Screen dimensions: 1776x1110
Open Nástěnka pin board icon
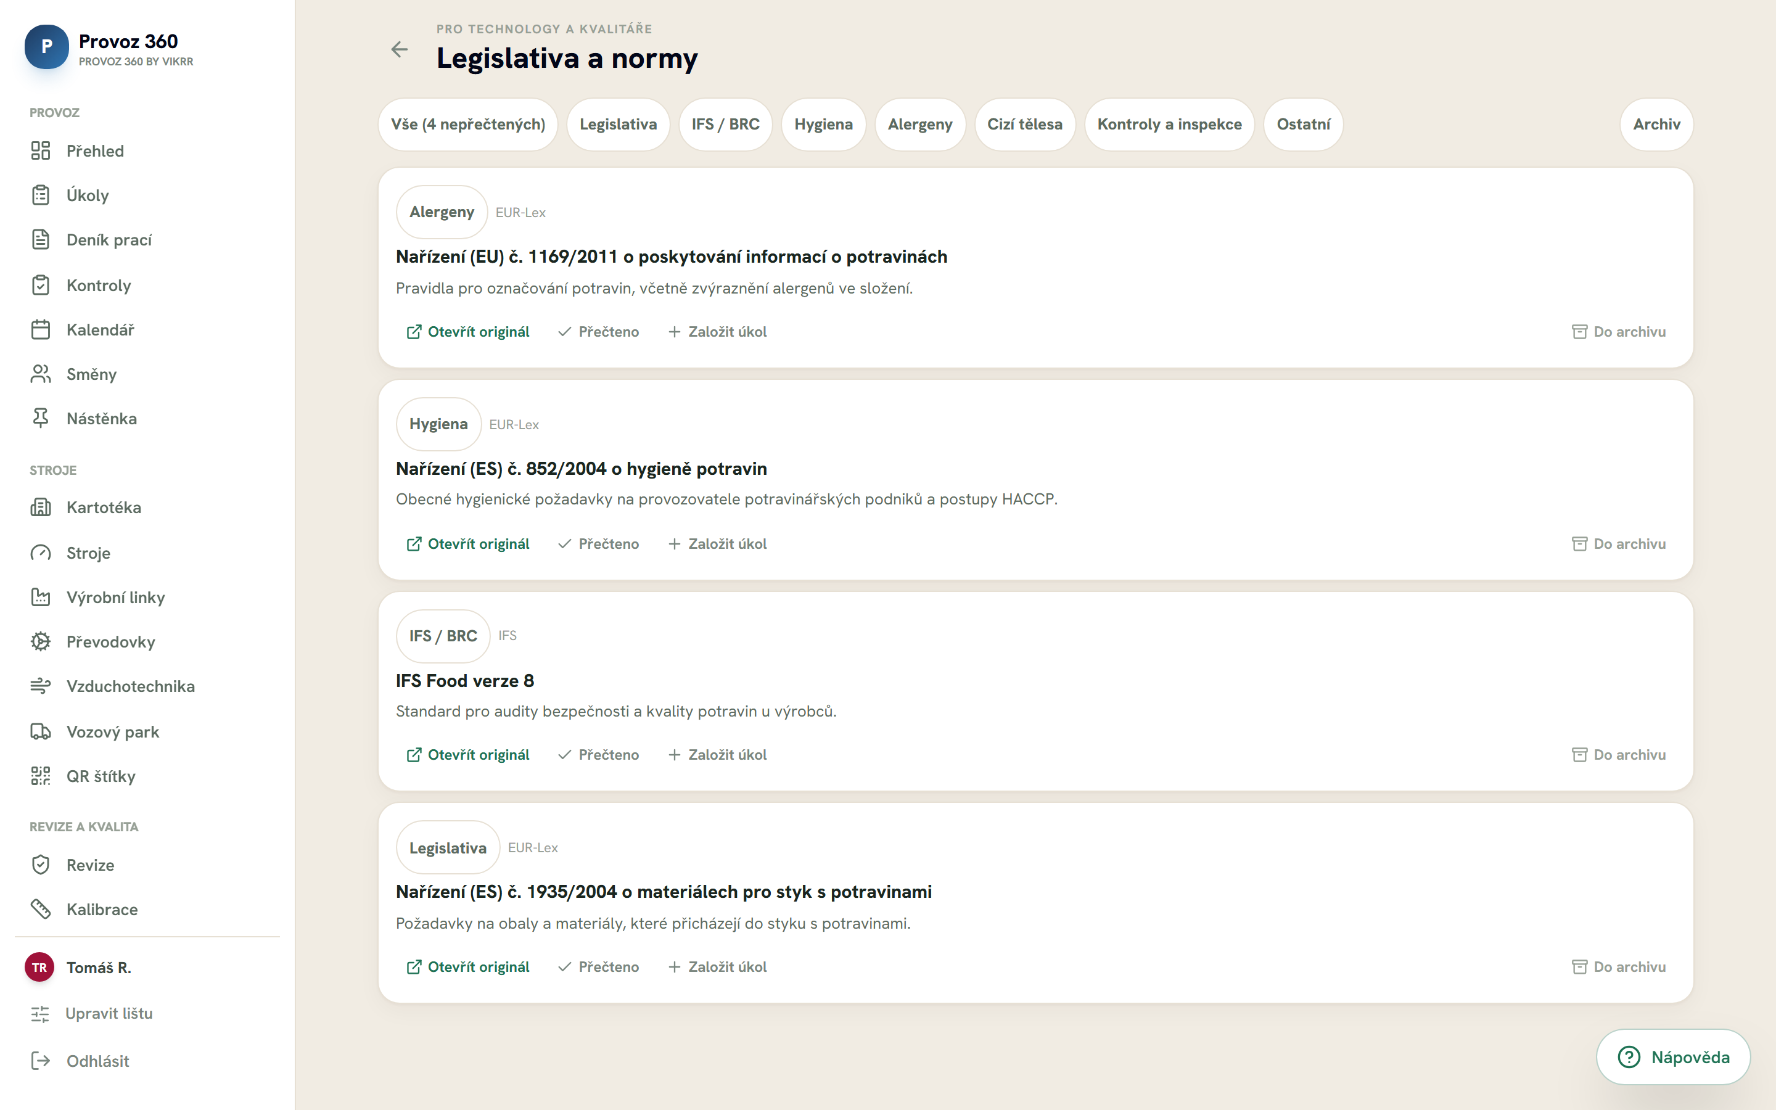(40, 419)
